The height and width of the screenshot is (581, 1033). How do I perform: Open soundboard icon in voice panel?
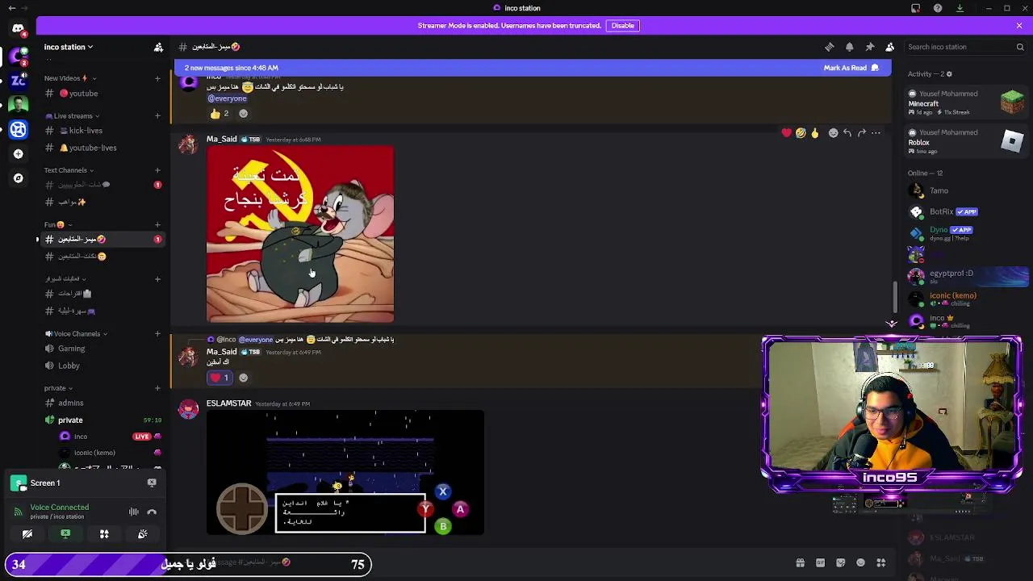(143, 534)
